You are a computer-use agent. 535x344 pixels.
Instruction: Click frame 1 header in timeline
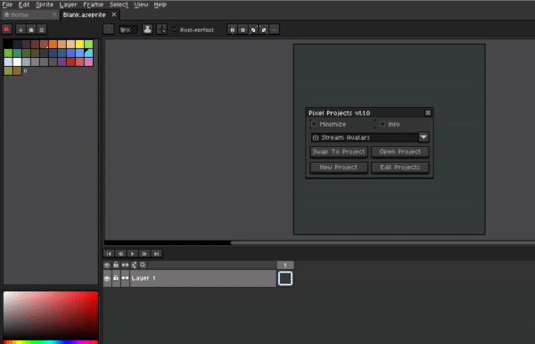pyautogui.click(x=285, y=265)
